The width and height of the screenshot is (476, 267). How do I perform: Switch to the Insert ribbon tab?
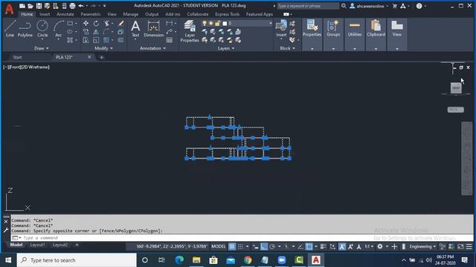pos(45,14)
